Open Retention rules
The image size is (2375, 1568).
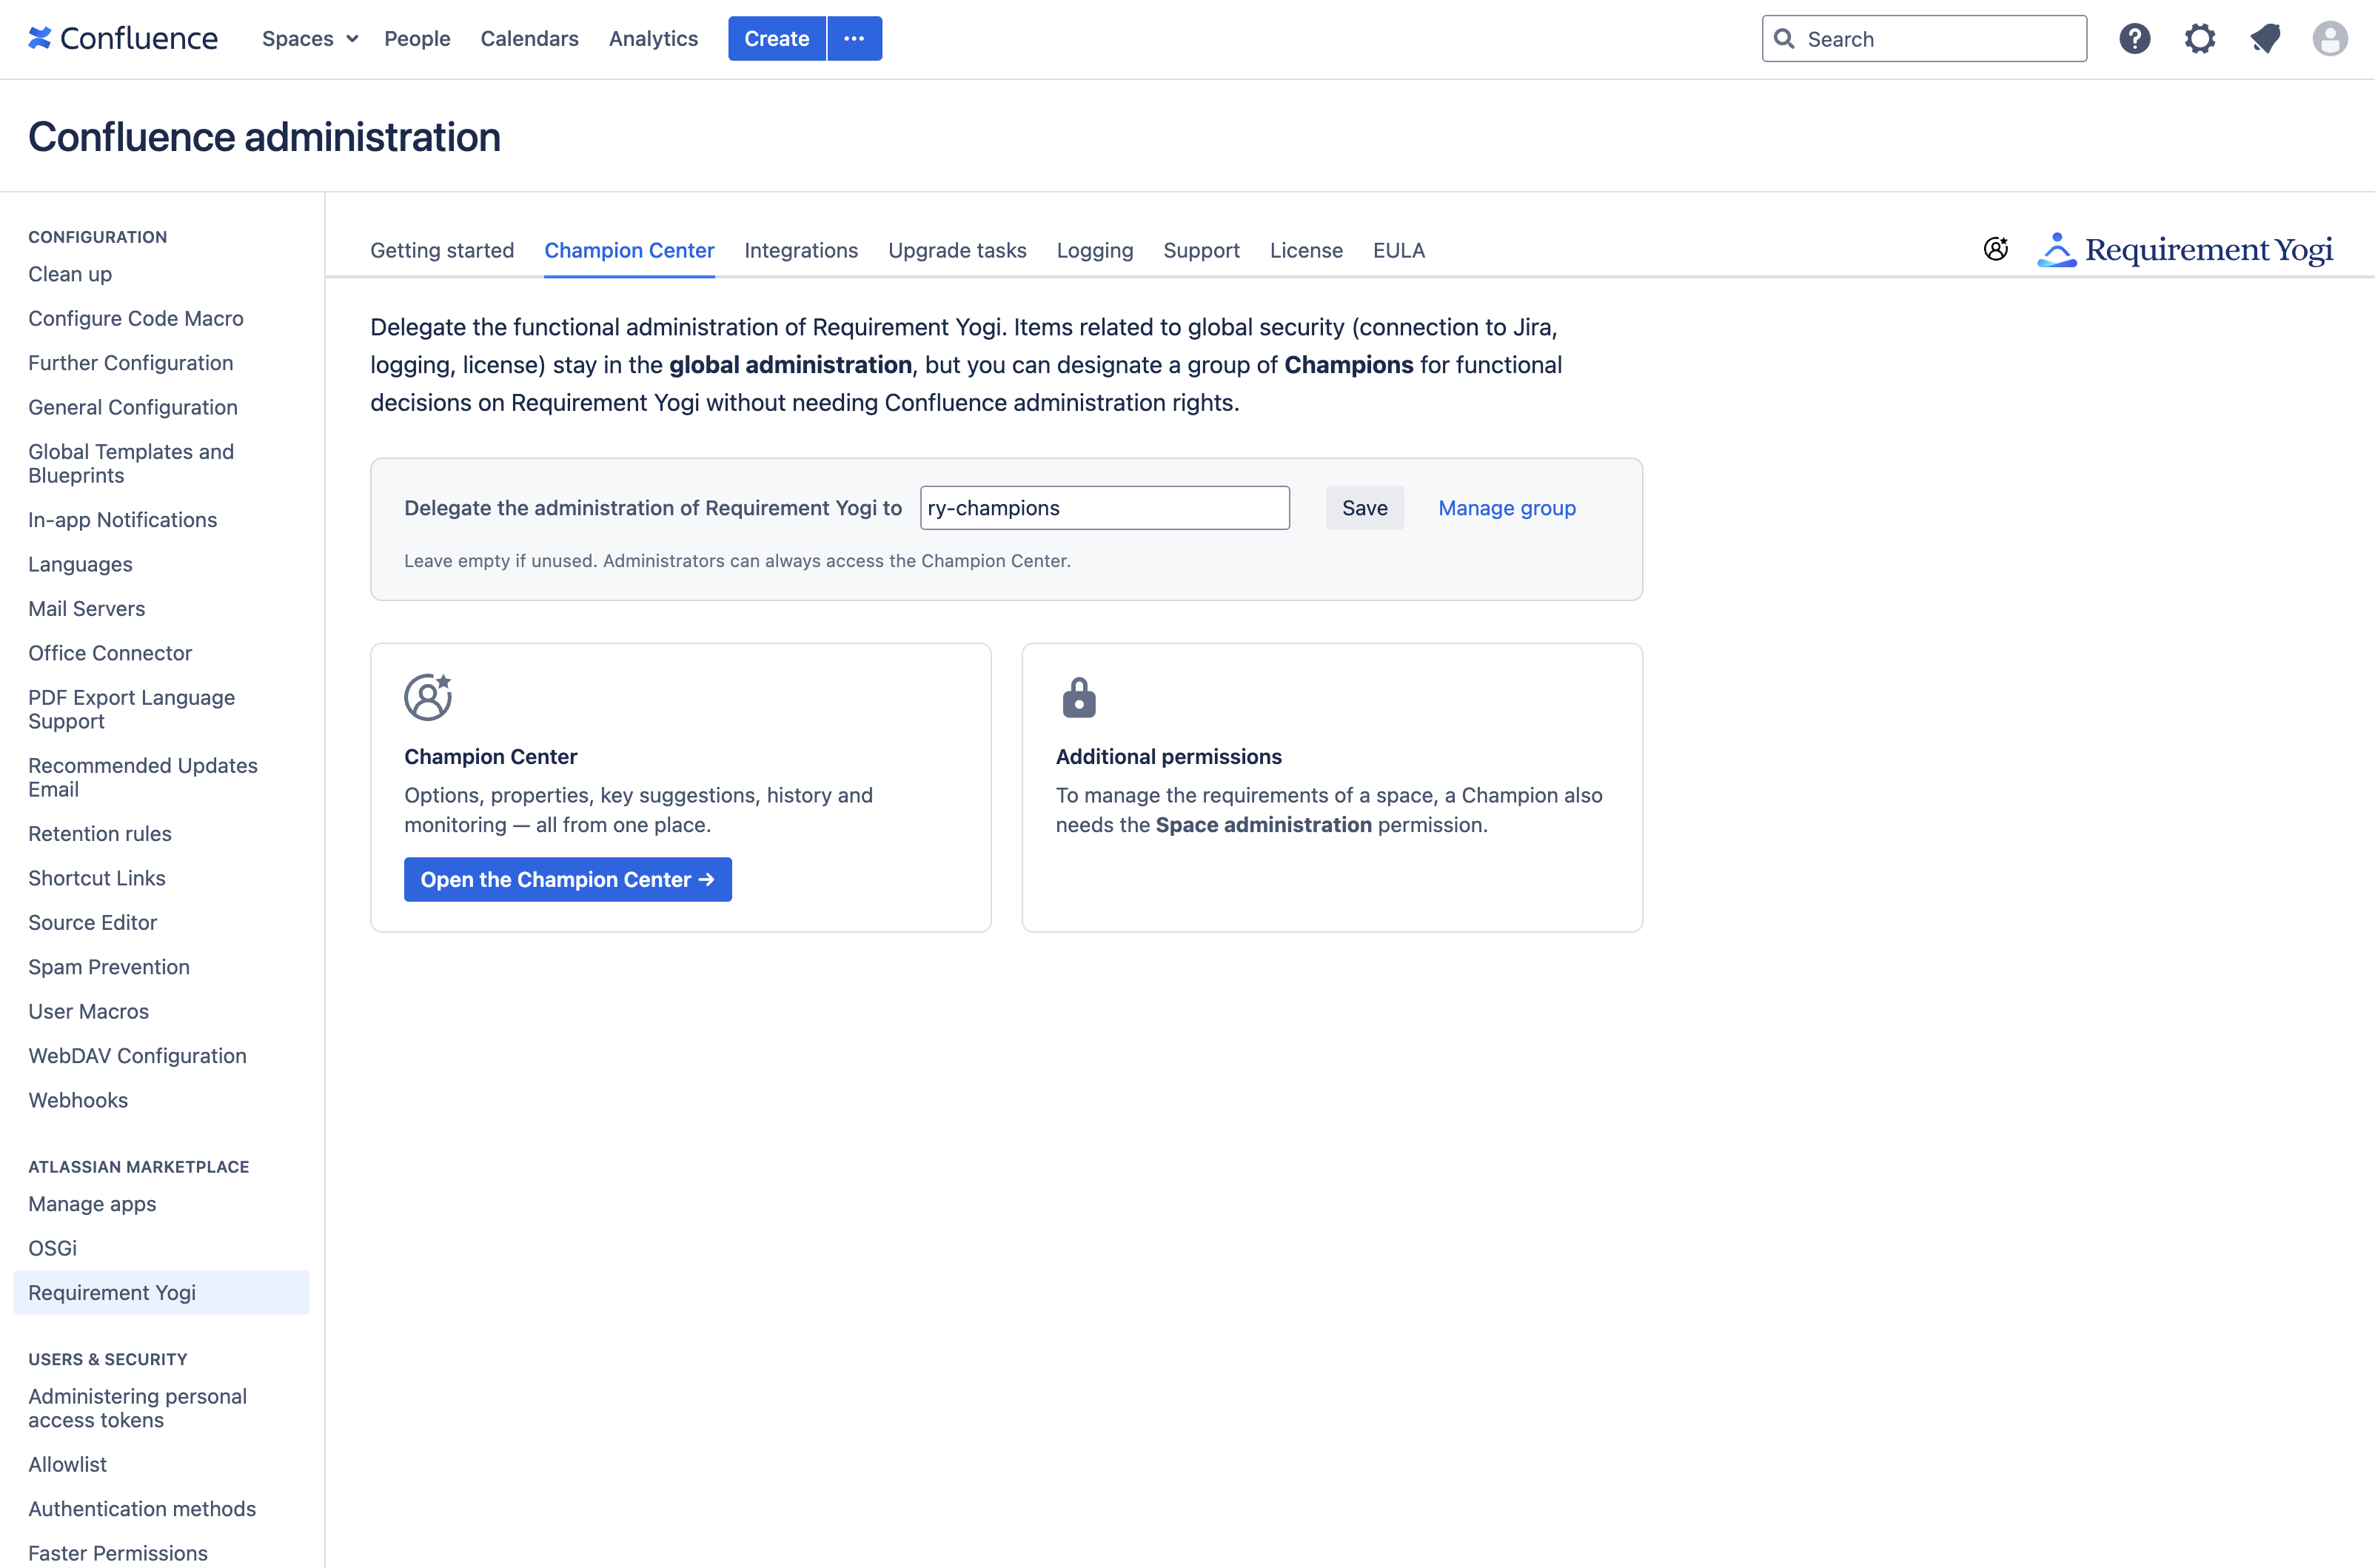100,833
